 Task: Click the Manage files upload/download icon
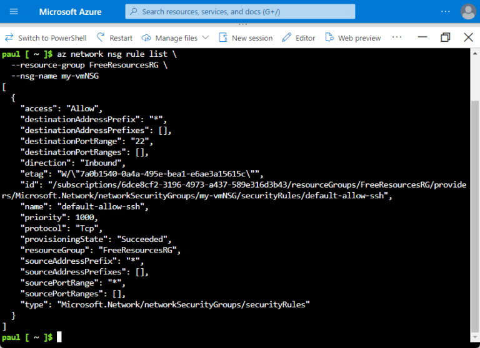(146, 38)
